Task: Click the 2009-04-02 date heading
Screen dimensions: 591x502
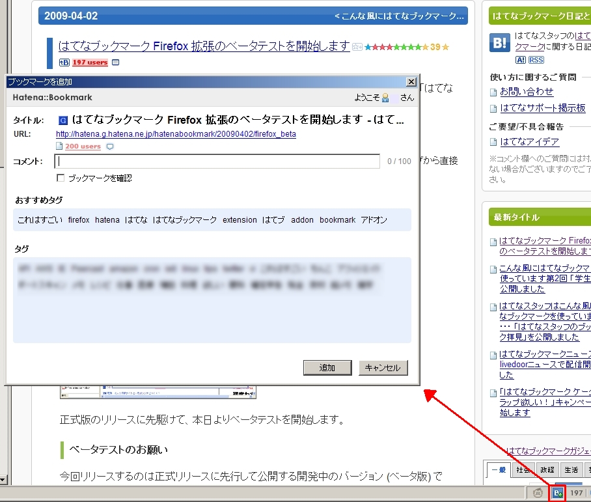Action: pos(71,16)
